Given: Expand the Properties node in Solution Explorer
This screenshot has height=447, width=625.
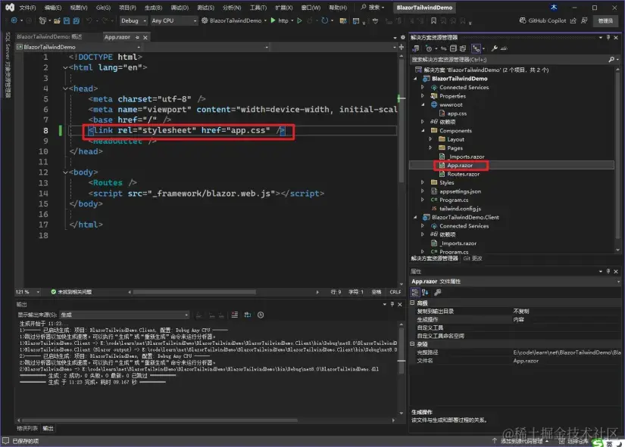Looking at the screenshot, I should coord(423,96).
